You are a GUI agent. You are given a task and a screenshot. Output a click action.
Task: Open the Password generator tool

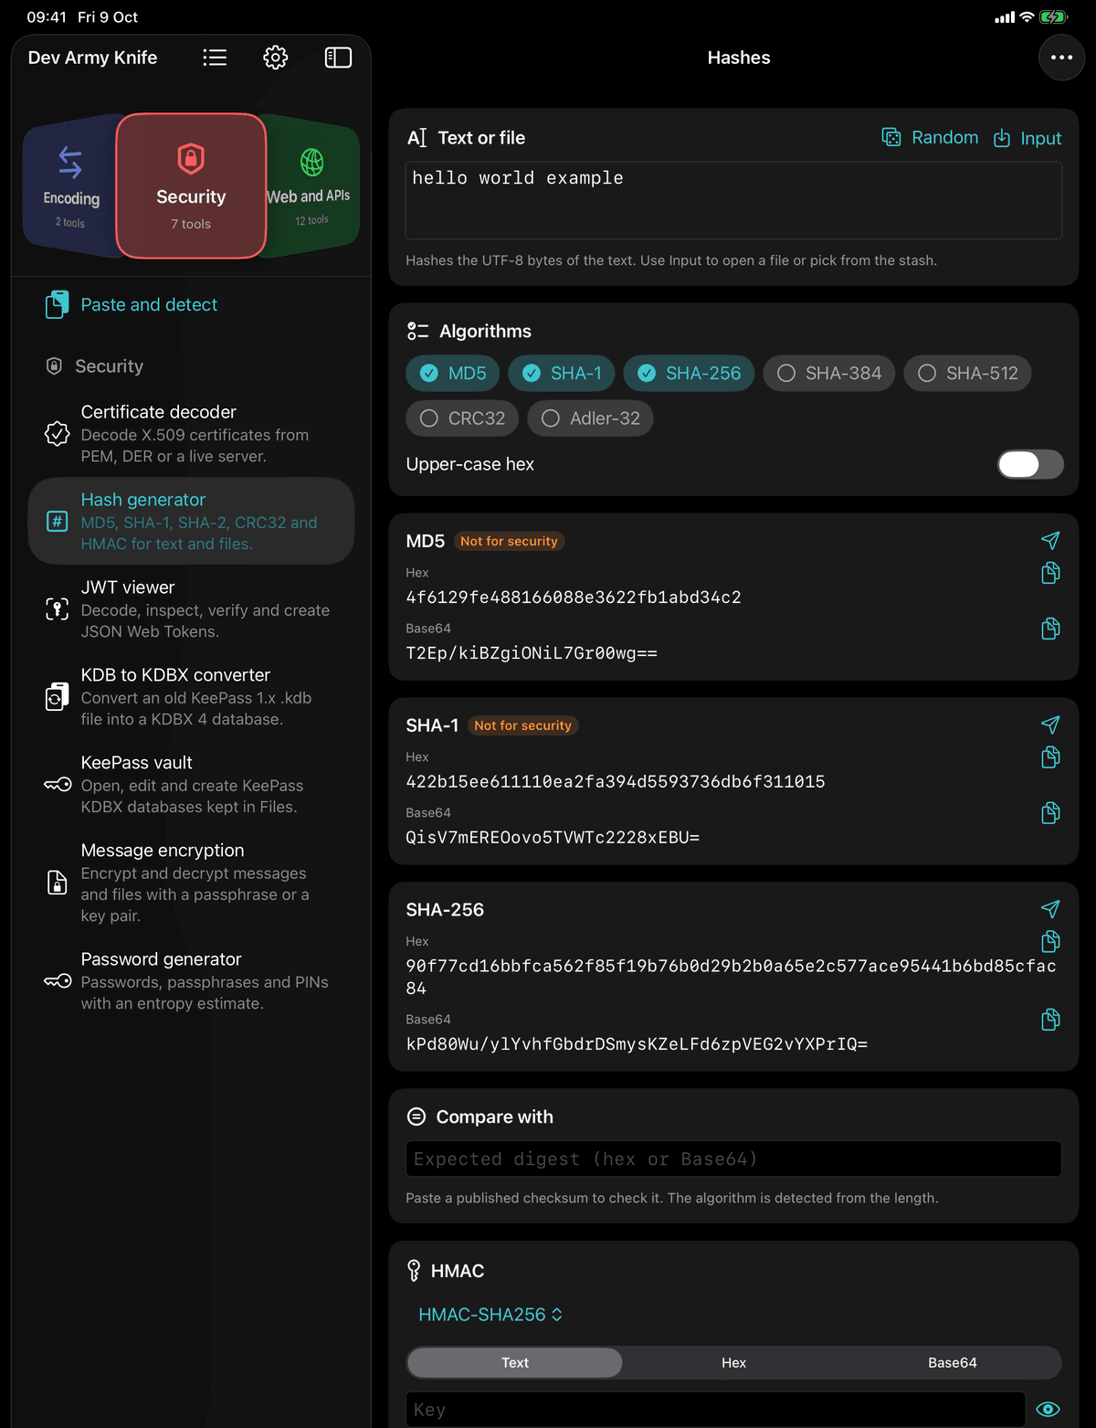pos(191,980)
